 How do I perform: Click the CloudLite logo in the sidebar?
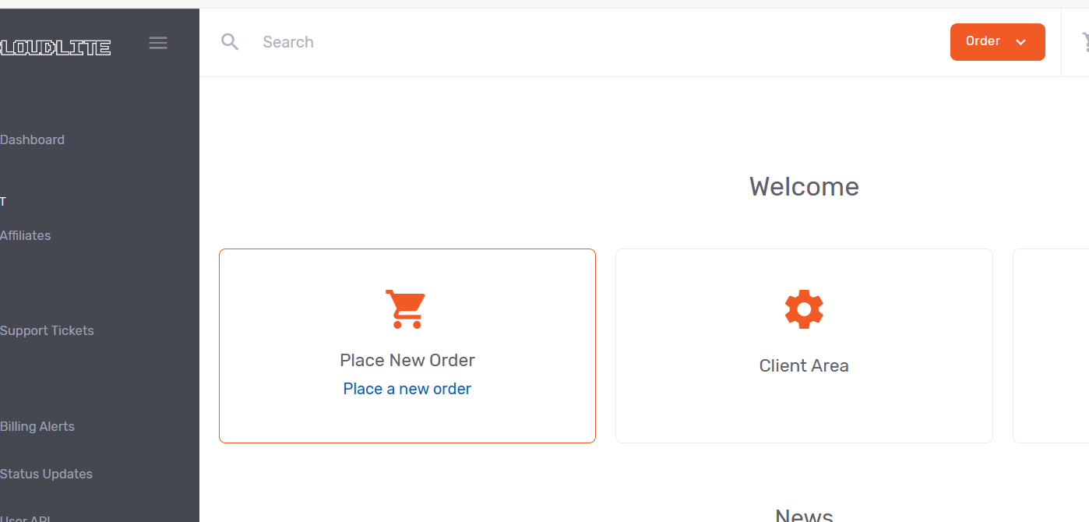pos(55,47)
